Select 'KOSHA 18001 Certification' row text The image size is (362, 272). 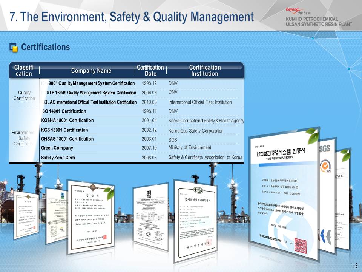67,120
